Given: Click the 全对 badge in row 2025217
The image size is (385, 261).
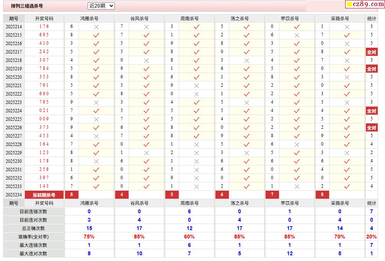Looking at the screenshot, I should pyautogui.click(x=372, y=52).
